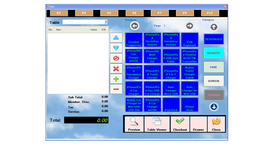Click the F3 function key button

[x=59, y=13]
